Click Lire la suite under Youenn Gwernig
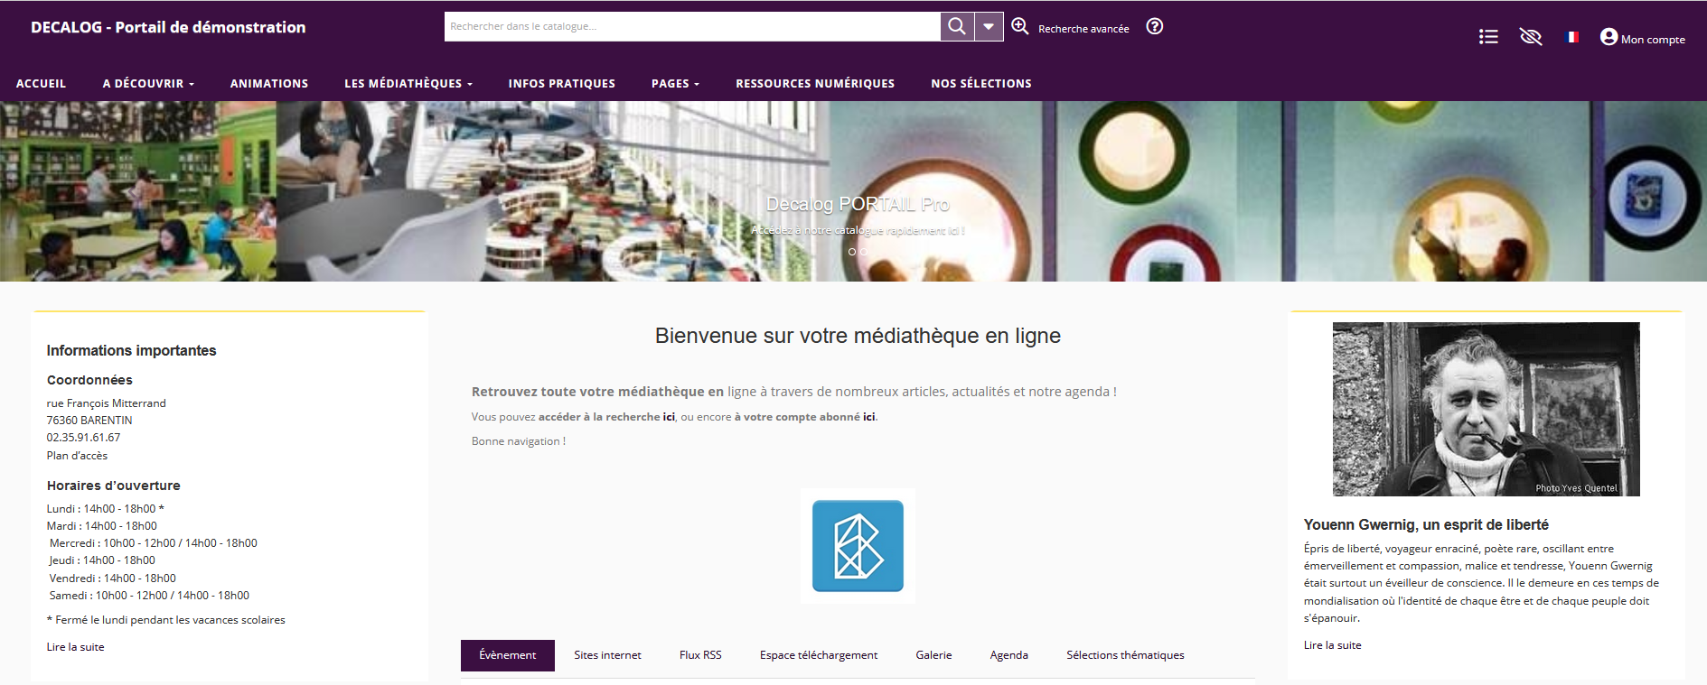The image size is (1707, 685). 1332,645
